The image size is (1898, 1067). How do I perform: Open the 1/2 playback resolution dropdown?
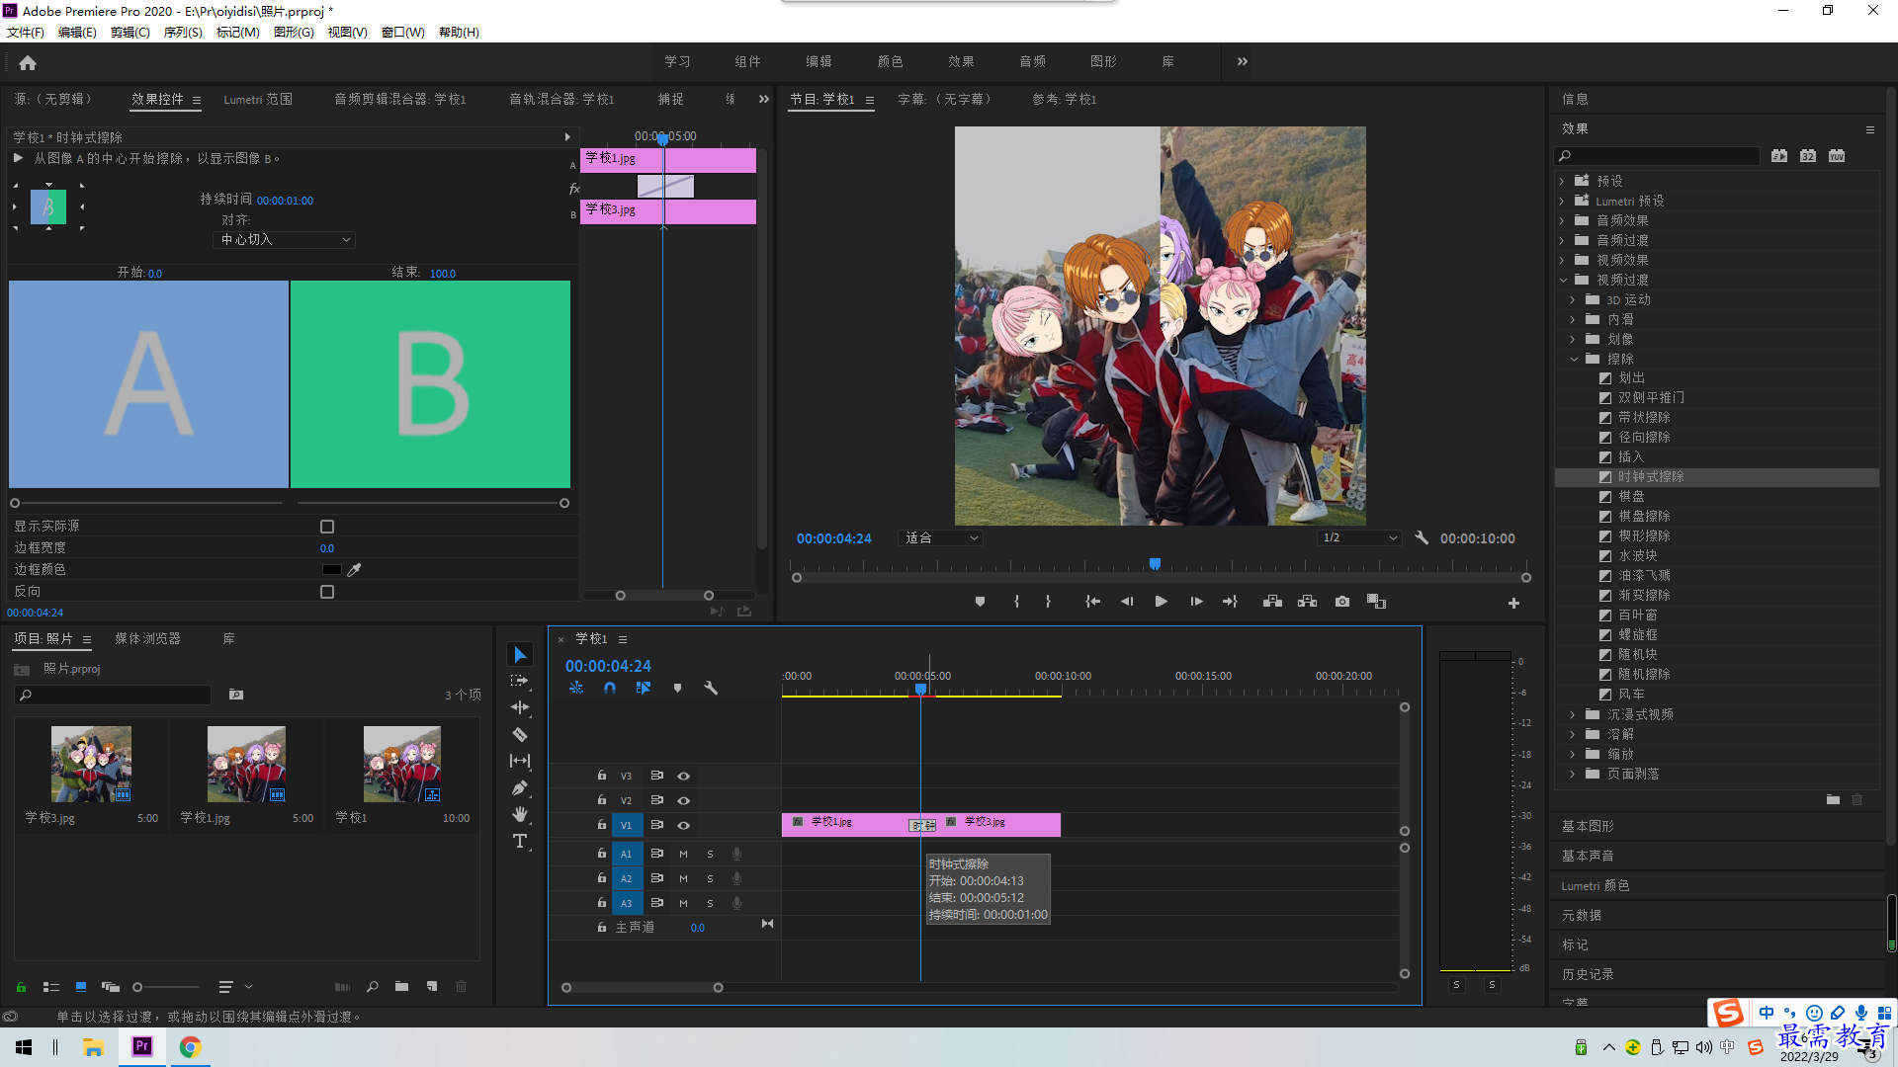pyautogui.click(x=1360, y=538)
